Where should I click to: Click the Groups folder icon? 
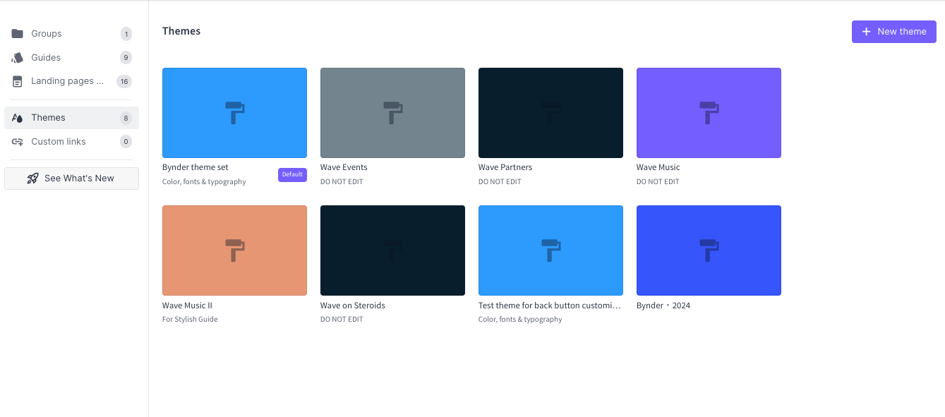point(18,34)
